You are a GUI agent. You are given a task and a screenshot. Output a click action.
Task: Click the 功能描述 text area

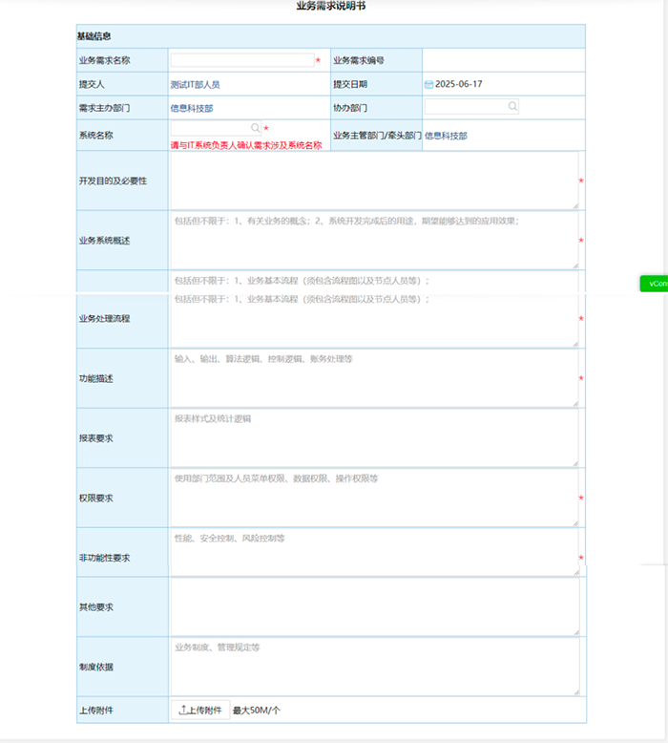[374, 378]
